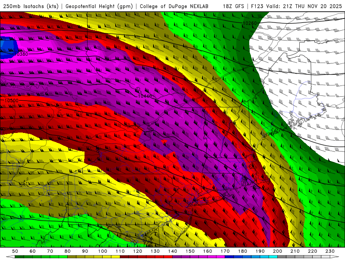The width and height of the screenshot is (345, 259).
Task: Click the 'F123' forecast hour text
Action: (257, 6)
